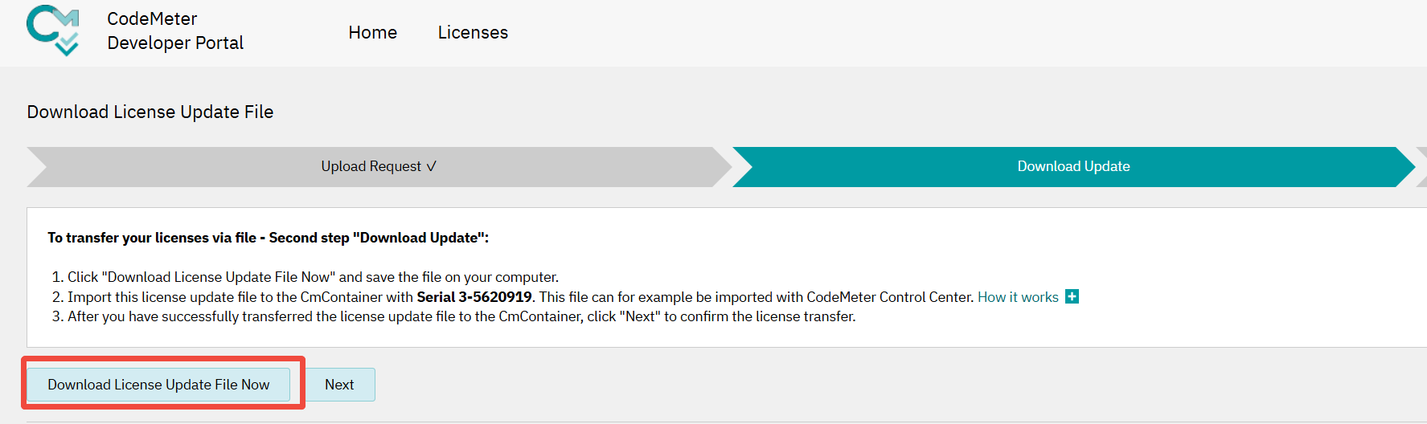
Task: Return to the Upload Request step
Action: pos(371,167)
